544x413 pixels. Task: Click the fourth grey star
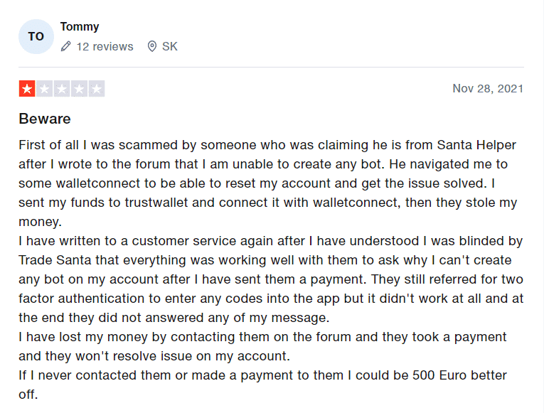[x=79, y=89]
